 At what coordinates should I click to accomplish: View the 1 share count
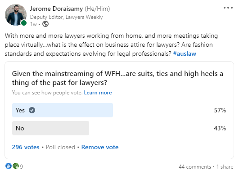pyautogui.click(x=225, y=167)
